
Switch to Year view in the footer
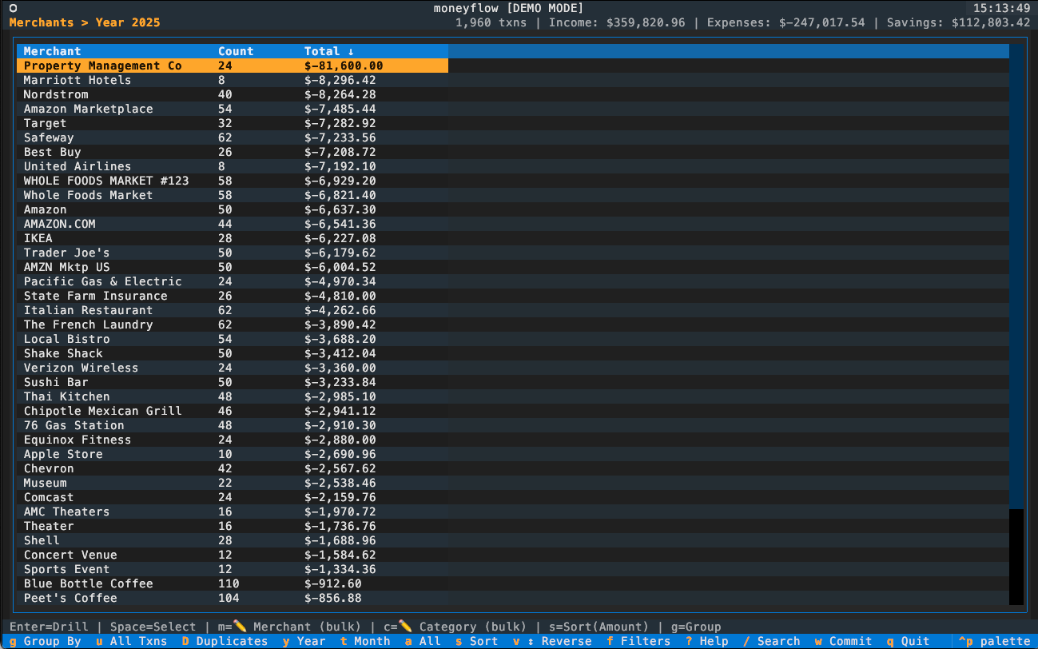[x=304, y=641]
